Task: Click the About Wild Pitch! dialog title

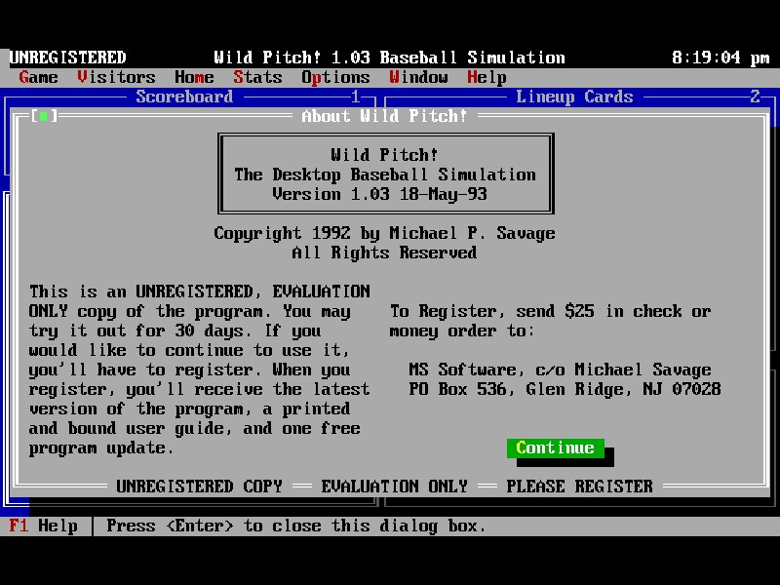Action: (x=384, y=116)
